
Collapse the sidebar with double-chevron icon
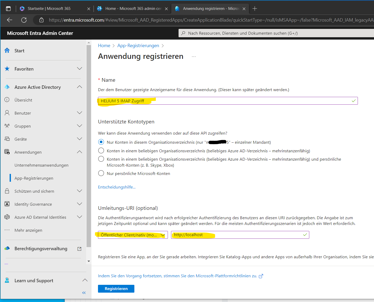[84, 293]
